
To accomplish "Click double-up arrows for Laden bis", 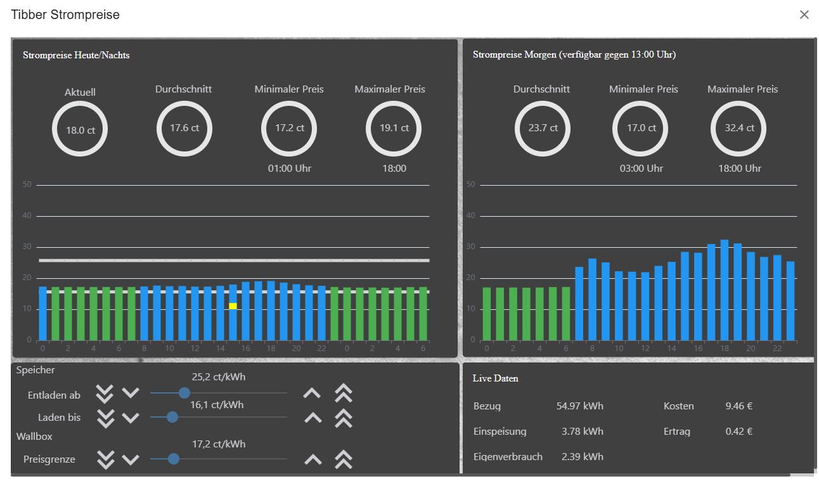I will click(x=344, y=418).
